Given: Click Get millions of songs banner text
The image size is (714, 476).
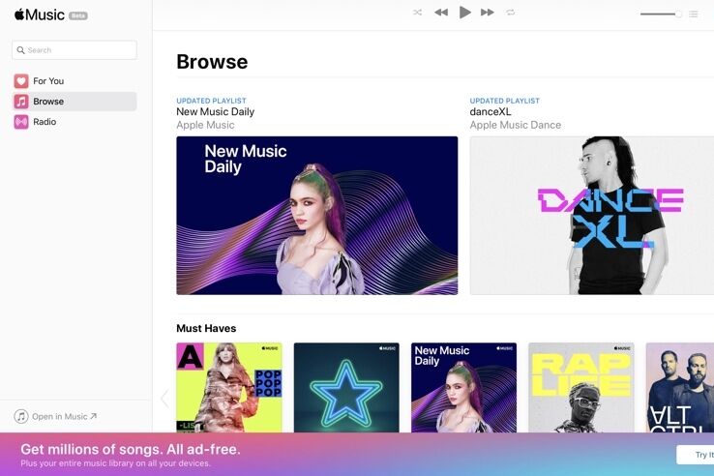Looking at the screenshot, I should point(131,449).
